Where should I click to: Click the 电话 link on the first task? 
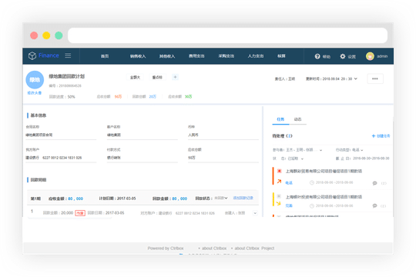(289, 183)
